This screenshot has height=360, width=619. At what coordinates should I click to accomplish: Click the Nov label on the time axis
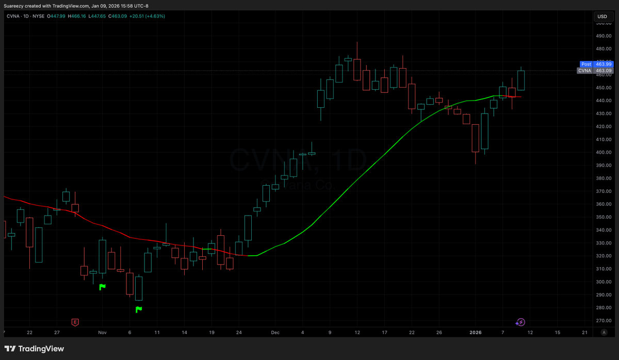(102, 333)
